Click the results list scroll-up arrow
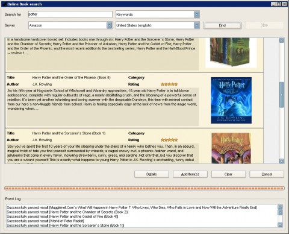 282,40
